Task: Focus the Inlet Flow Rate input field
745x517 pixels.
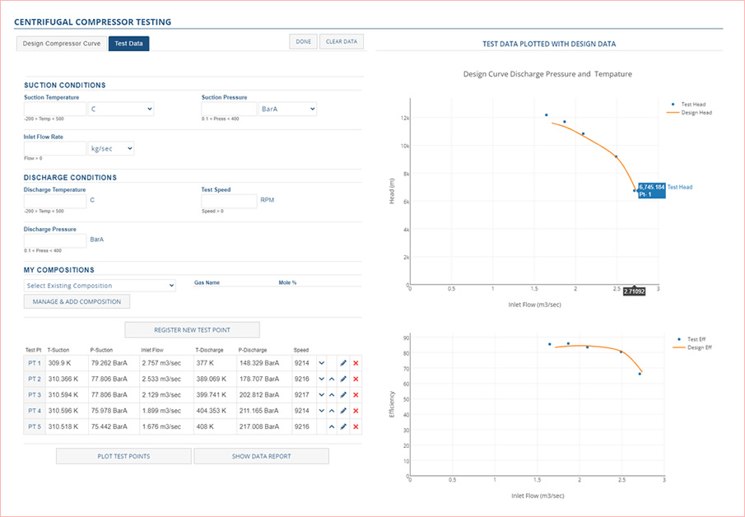Action: pos(55,148)
